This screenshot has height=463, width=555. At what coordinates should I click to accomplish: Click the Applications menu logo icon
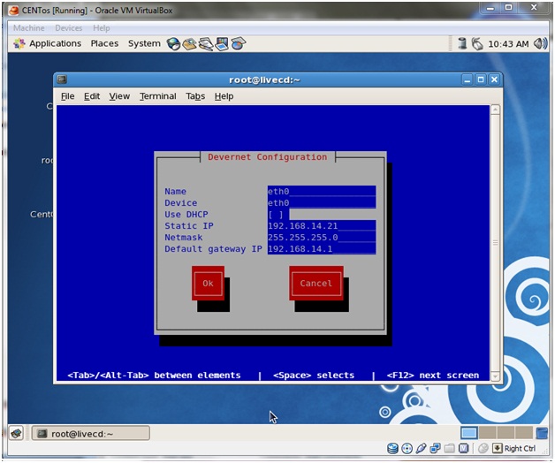[x=19, y=43]
